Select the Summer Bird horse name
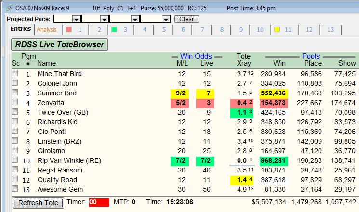 click(x=57, y=93)
